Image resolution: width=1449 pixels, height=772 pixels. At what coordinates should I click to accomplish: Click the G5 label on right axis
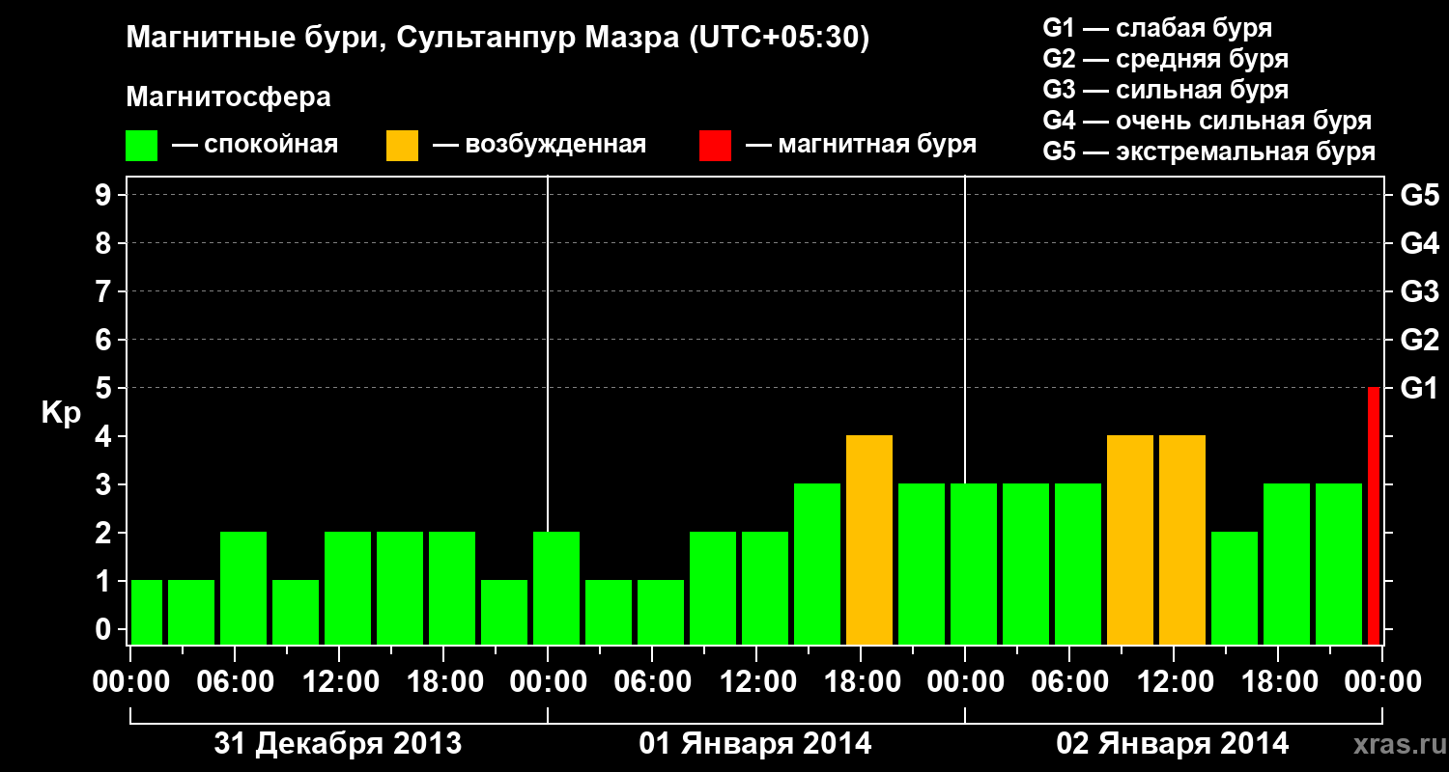1419,195
